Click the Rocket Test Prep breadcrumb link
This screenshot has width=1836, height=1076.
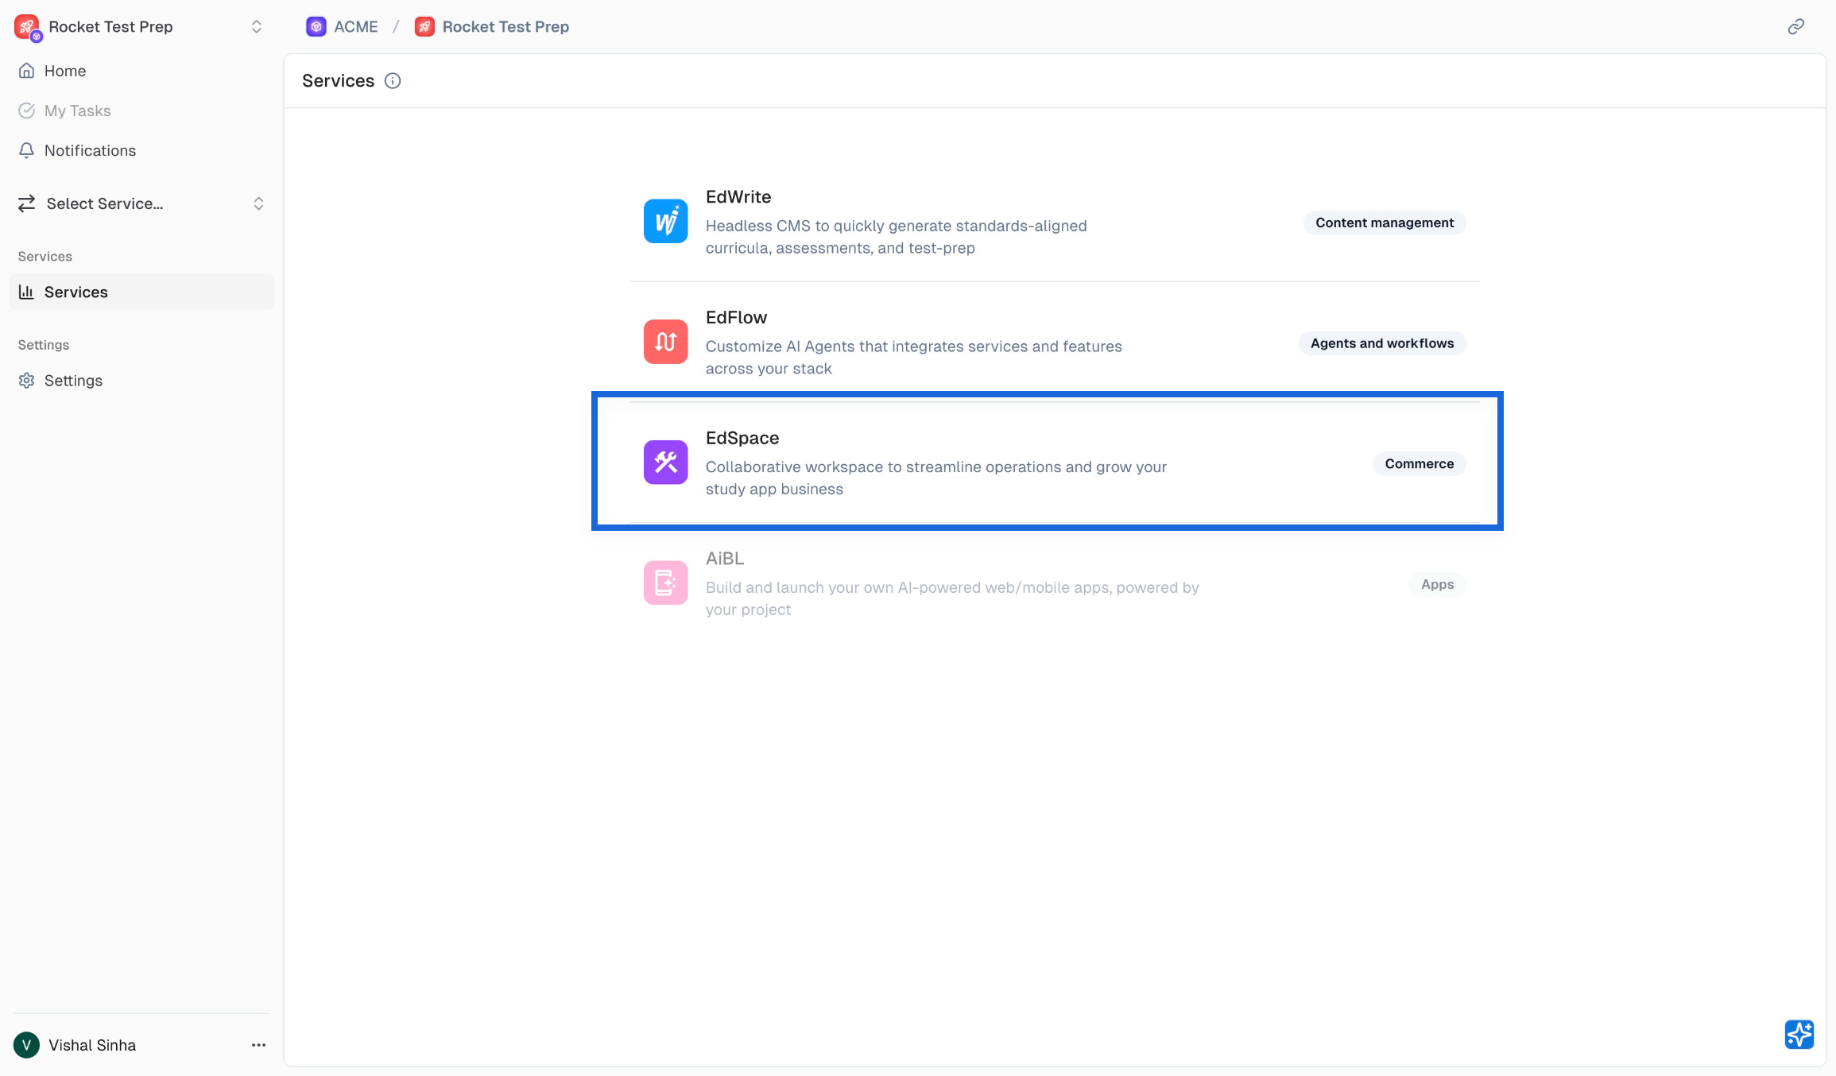(505, 27)
